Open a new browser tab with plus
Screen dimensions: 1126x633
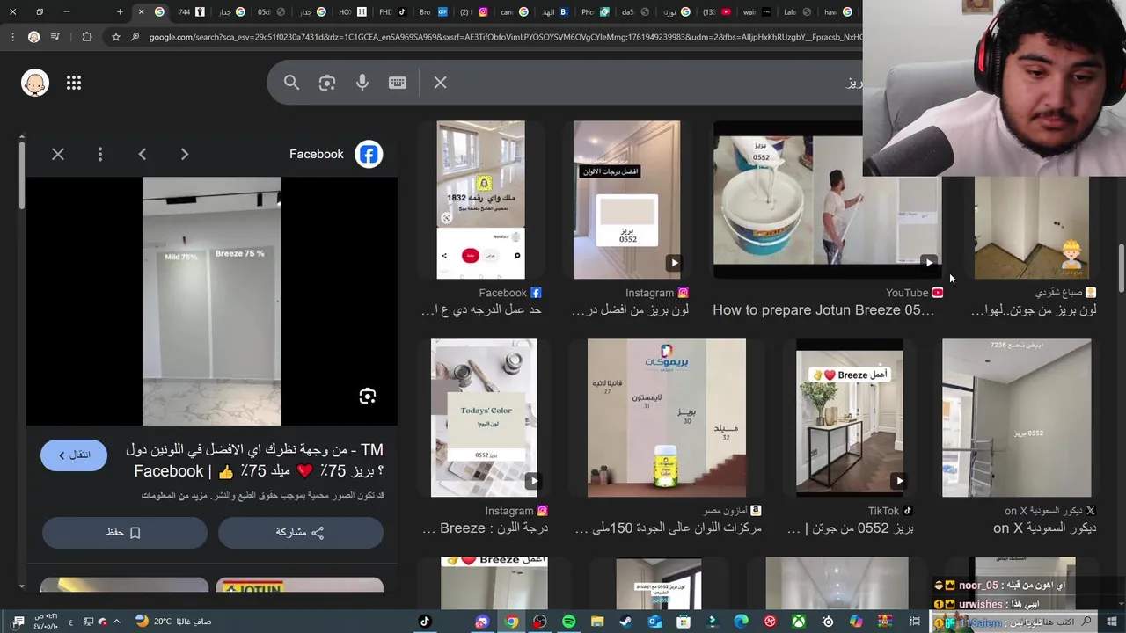click(121, 11)
